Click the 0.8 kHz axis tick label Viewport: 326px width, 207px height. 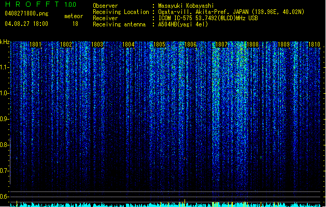[x=4, y=145]
